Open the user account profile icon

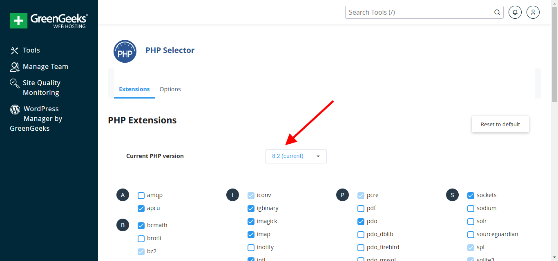(x=533, y=12)
